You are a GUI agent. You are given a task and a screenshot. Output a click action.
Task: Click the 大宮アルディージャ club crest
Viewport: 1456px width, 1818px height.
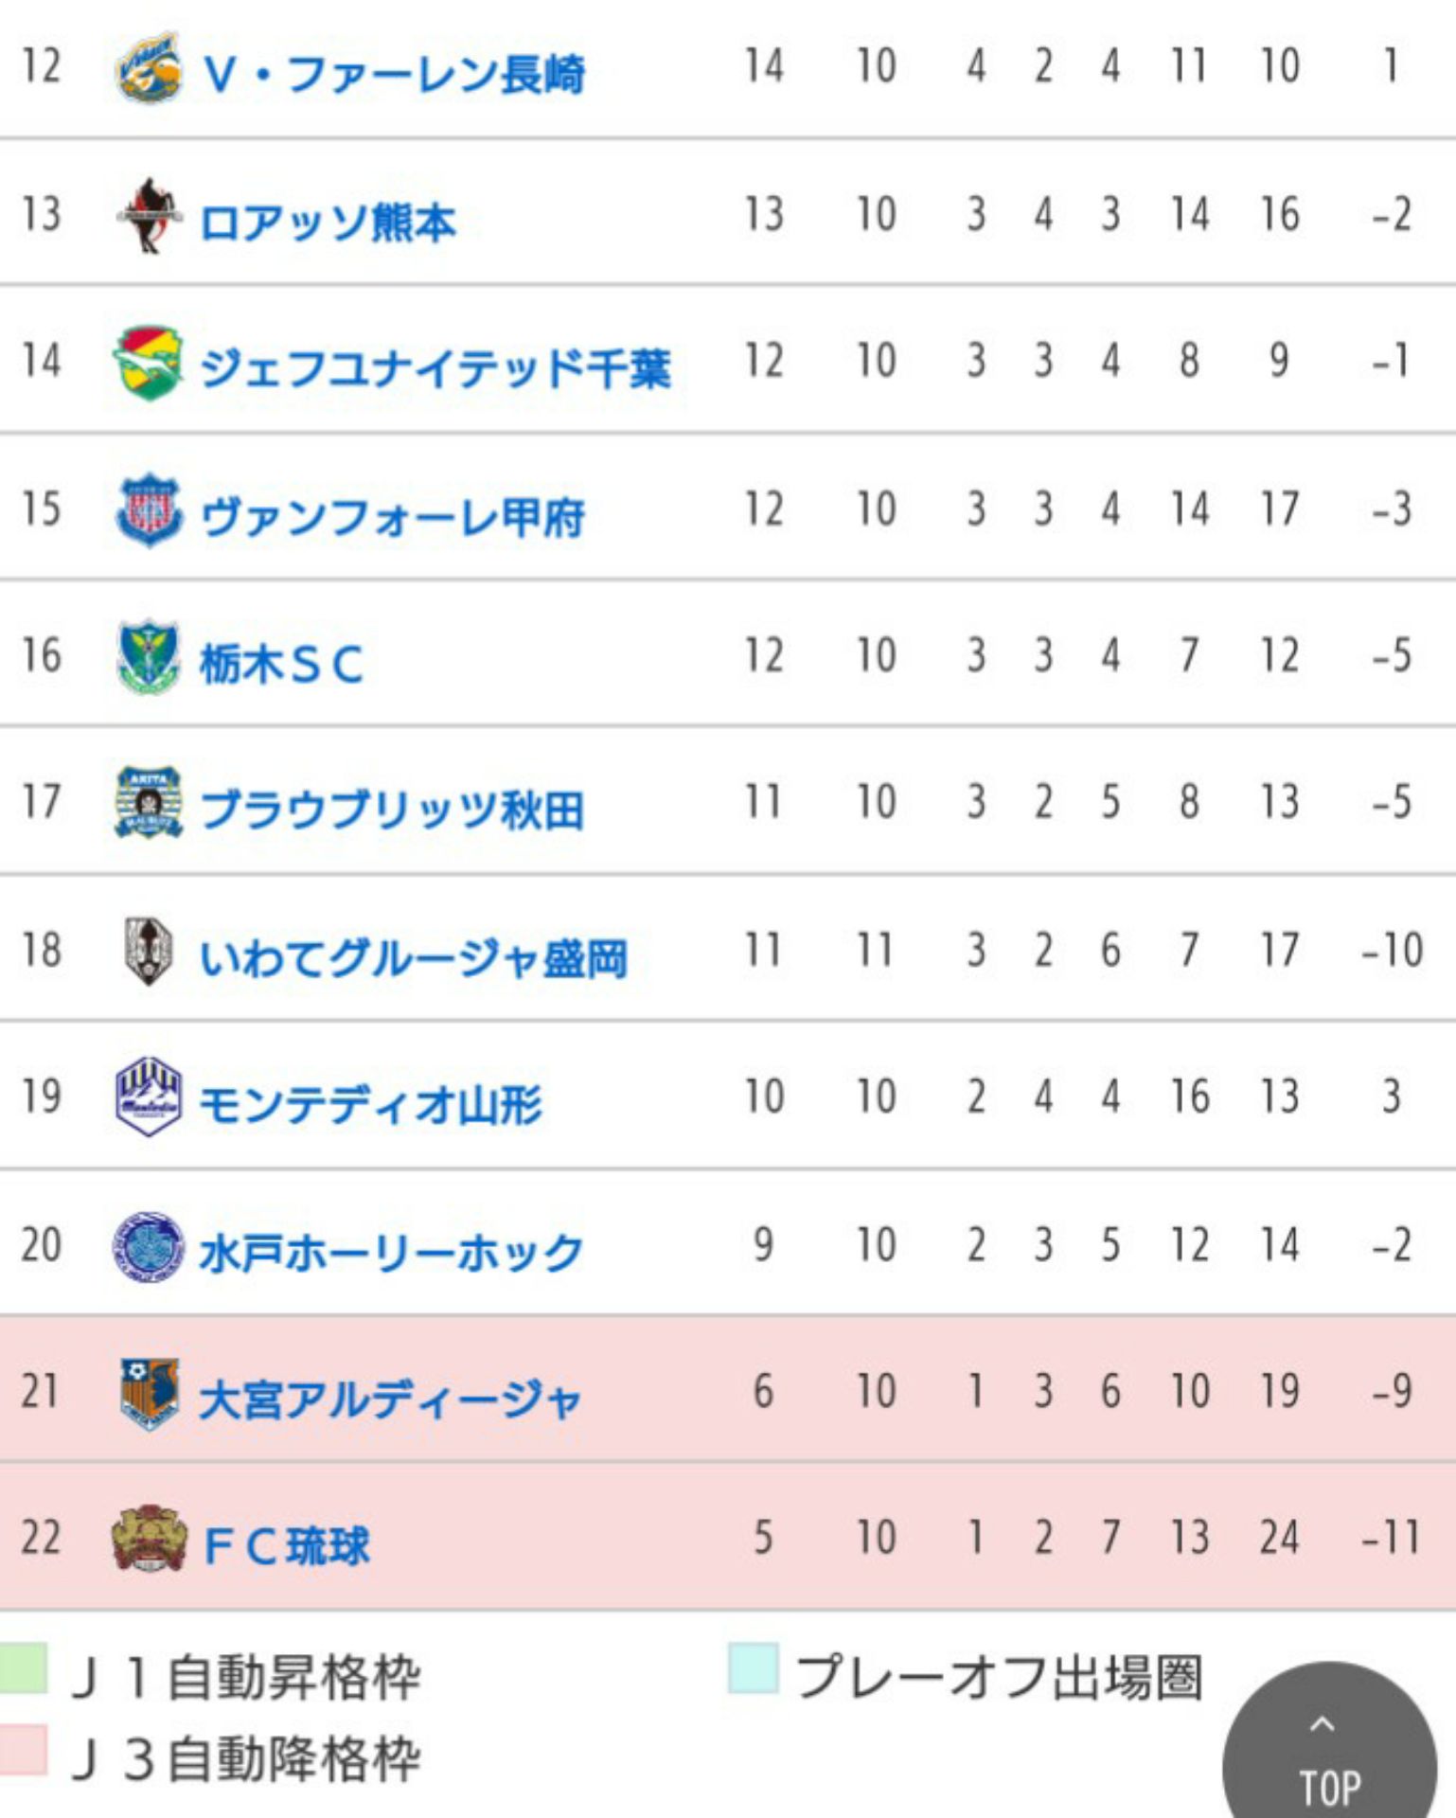[149, 1393]
